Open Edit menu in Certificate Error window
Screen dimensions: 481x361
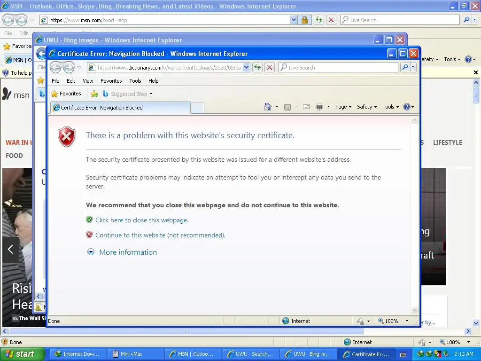(x=71, y=81)
